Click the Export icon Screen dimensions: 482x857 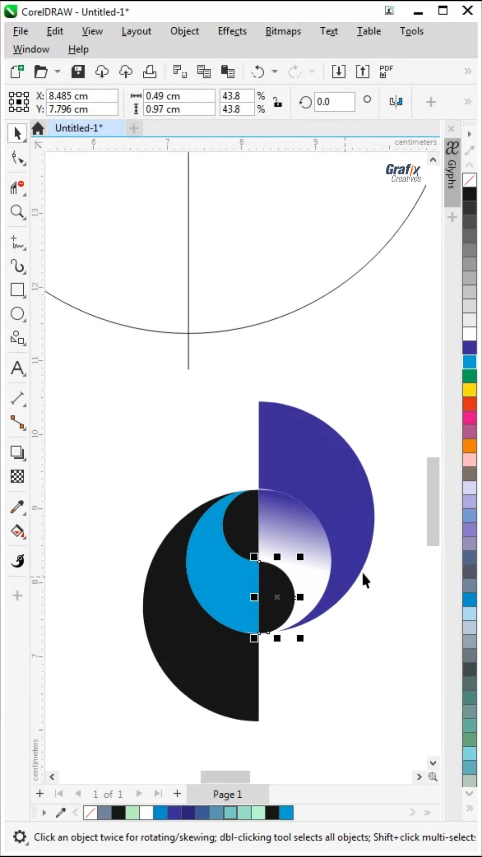pyautogui.click(x=362, y=71)
